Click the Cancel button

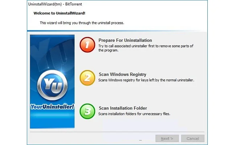pyautogui.click(x=192, y=138)
